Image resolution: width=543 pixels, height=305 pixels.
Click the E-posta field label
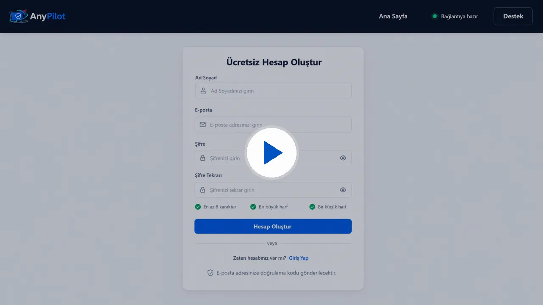(x=204, y=110)
